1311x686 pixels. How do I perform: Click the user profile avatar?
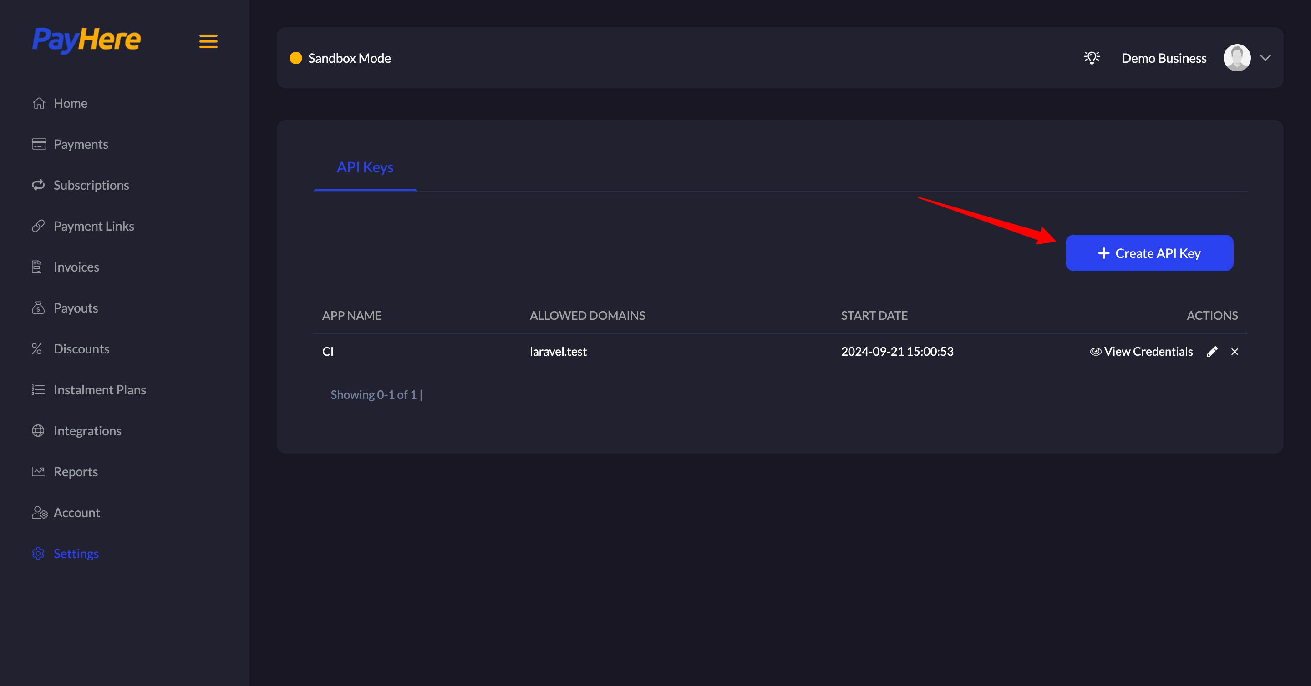click(1237, 58)
